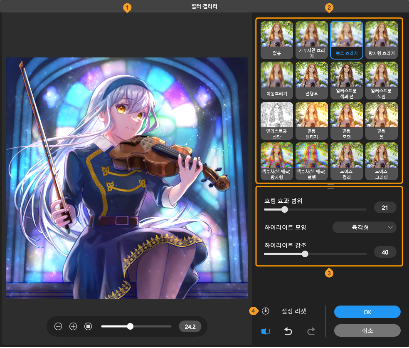
Task: Select the 없음 filter thumbnail
Action: [277, 40]
